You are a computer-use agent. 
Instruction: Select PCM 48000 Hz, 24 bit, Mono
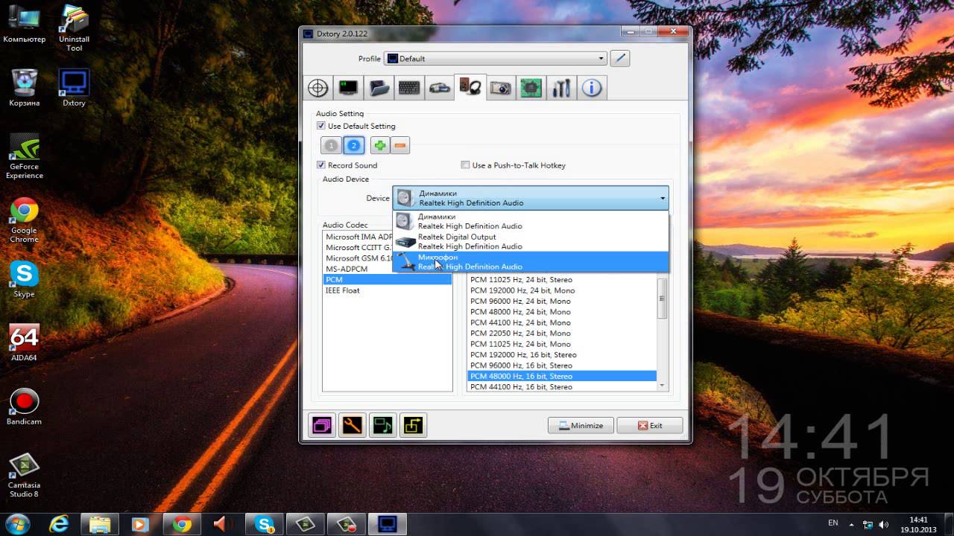tap(562, 312)
